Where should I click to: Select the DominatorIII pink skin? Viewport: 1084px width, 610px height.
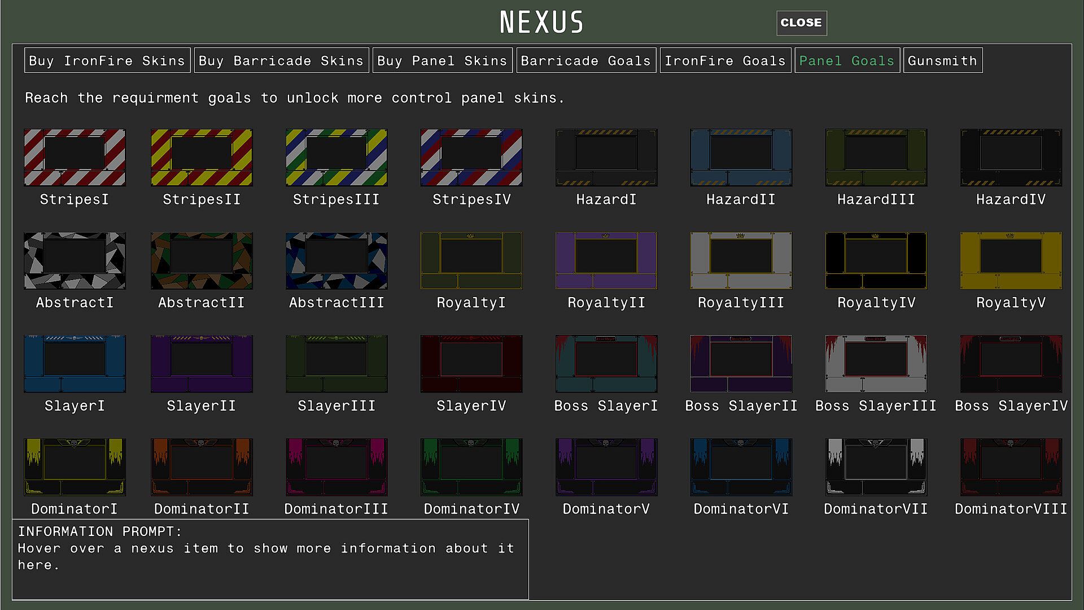click(x=336, y=468)
